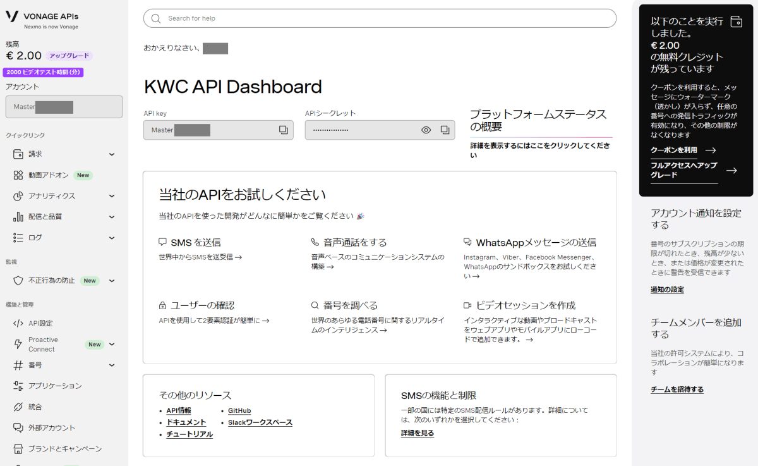
Task: Click the WhatsApp message bubbles icon
Action: (467, 242)
